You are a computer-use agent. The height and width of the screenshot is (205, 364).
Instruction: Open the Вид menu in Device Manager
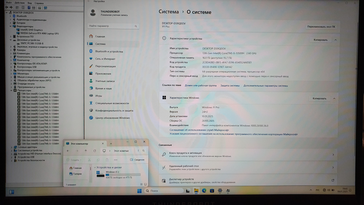[30, 3]
